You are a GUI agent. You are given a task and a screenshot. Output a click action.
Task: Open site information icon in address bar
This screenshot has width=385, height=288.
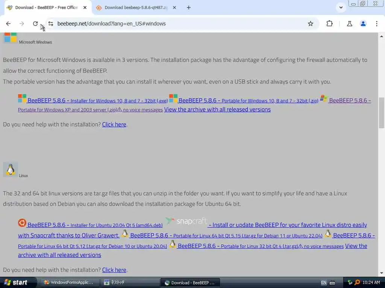click(51, 24)
